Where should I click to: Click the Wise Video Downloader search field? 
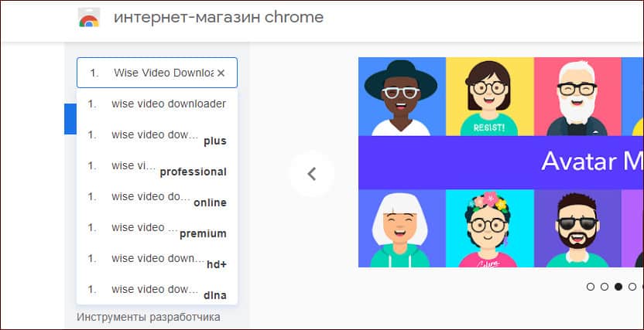157,73
